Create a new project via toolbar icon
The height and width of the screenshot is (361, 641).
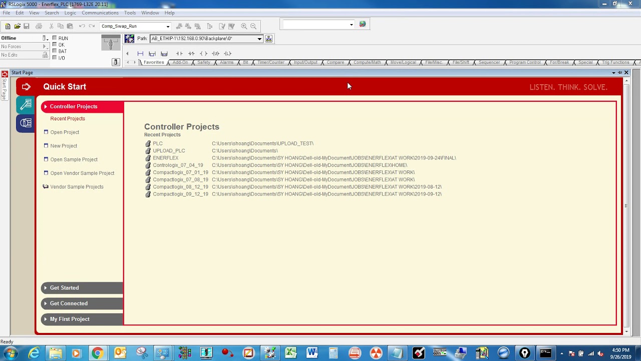point(8,26)
